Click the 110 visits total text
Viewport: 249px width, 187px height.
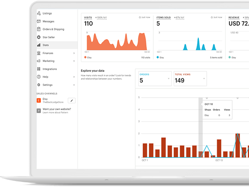point(146,58)
